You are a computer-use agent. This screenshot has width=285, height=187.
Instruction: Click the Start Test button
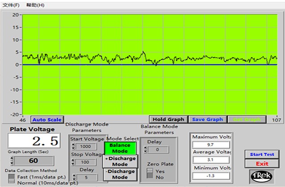[262, 154]
